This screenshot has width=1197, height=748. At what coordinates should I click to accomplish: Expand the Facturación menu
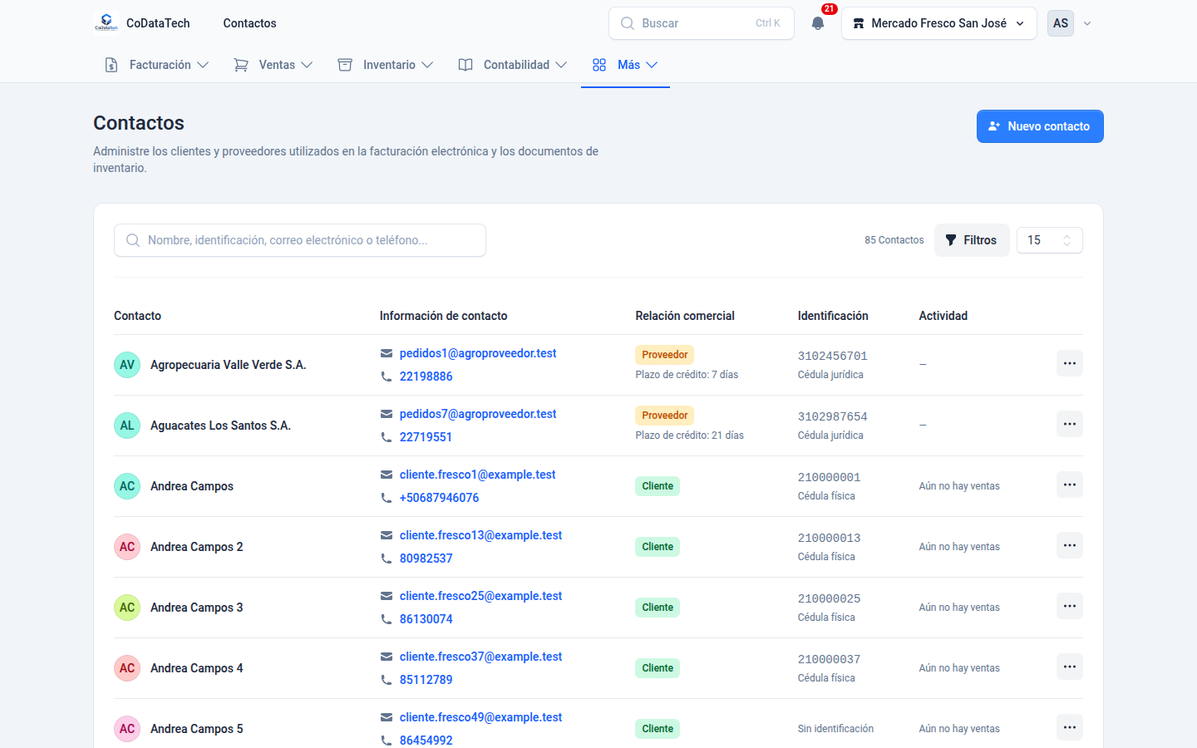coord(156,65)
